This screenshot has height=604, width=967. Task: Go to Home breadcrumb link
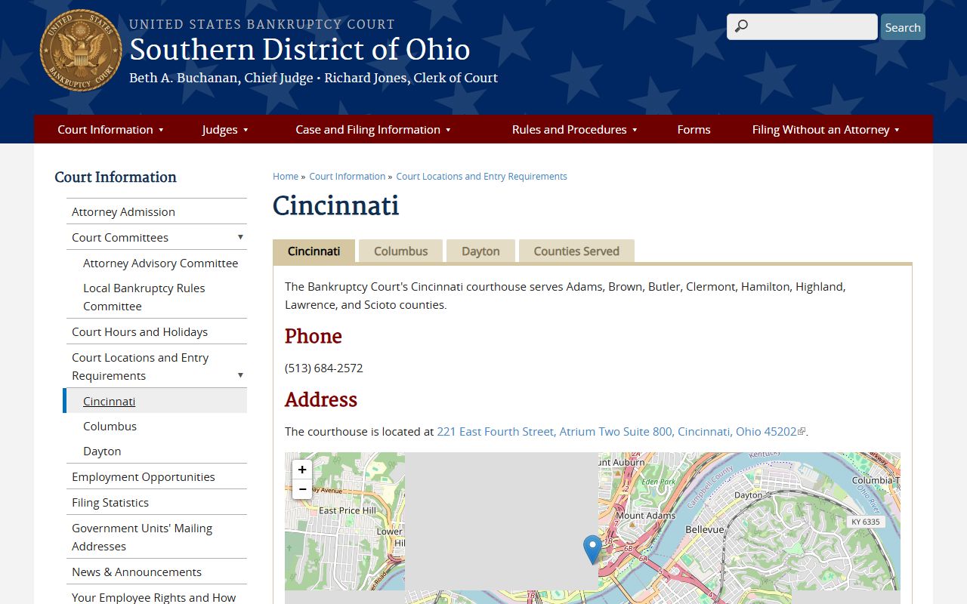[x=286, y=176]
